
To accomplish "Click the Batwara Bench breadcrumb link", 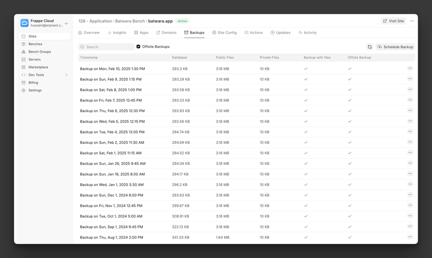I will tap(130, 21).
